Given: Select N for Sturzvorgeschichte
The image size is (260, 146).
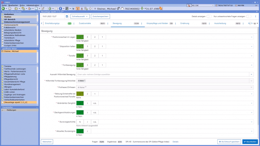Looking at the screenshot, I should [x=80, y=122].
